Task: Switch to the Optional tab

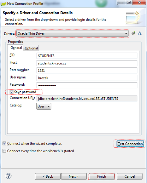Action: 31,48
